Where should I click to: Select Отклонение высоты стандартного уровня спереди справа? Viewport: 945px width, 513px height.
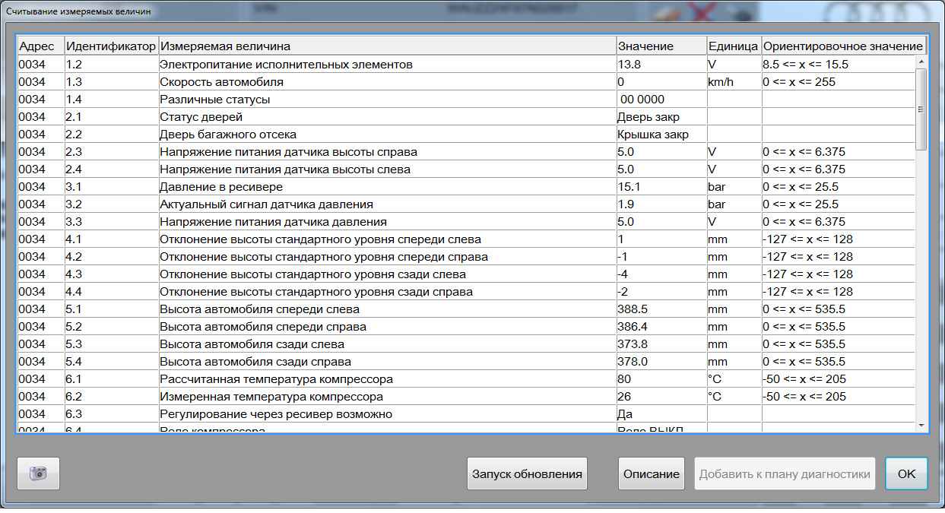coord(465,257)
